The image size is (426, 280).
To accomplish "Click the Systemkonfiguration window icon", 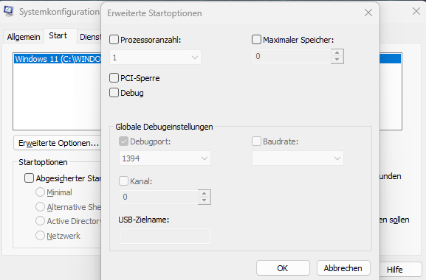I will tap(8, 11).
